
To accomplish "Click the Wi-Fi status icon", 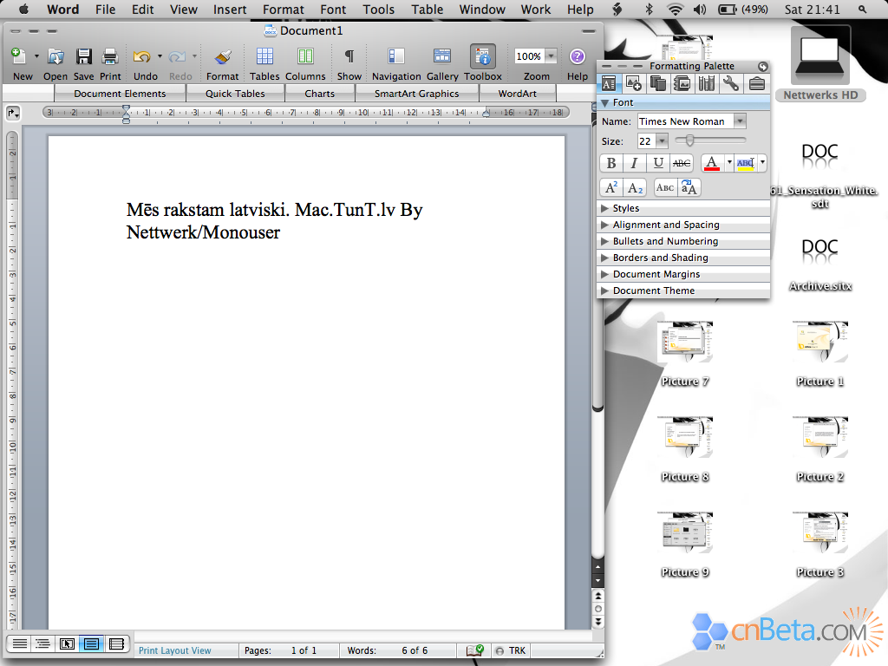I will [x=675, y=10].
